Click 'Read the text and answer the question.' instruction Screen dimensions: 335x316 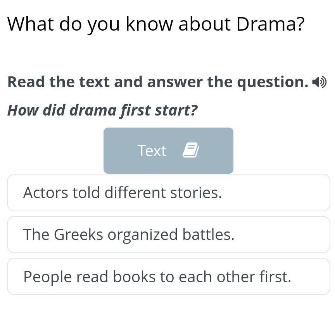point(158,82)
